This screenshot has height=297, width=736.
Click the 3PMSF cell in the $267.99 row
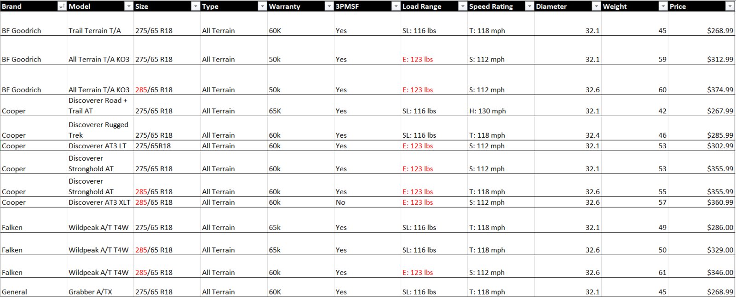(368, 106)
